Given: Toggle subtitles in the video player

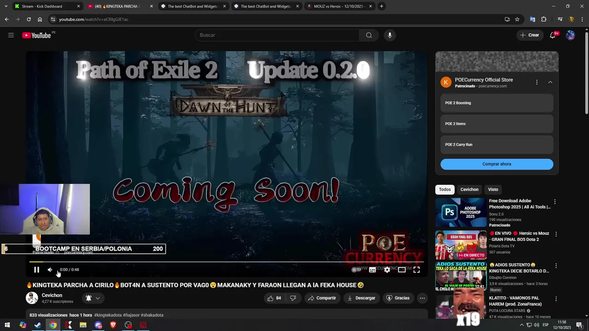Looking at the screenshot, I should [x=372, y=270].
